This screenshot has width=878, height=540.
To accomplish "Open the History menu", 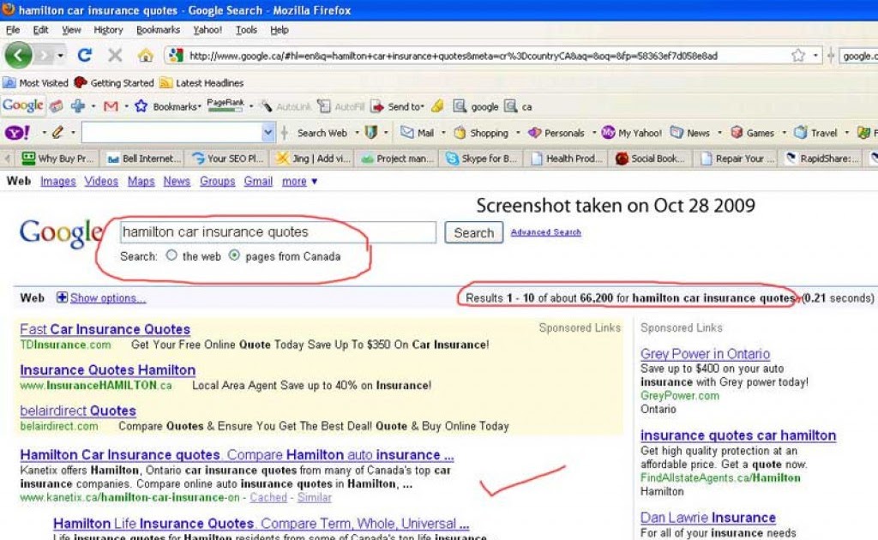I will [x=108, y=30].
